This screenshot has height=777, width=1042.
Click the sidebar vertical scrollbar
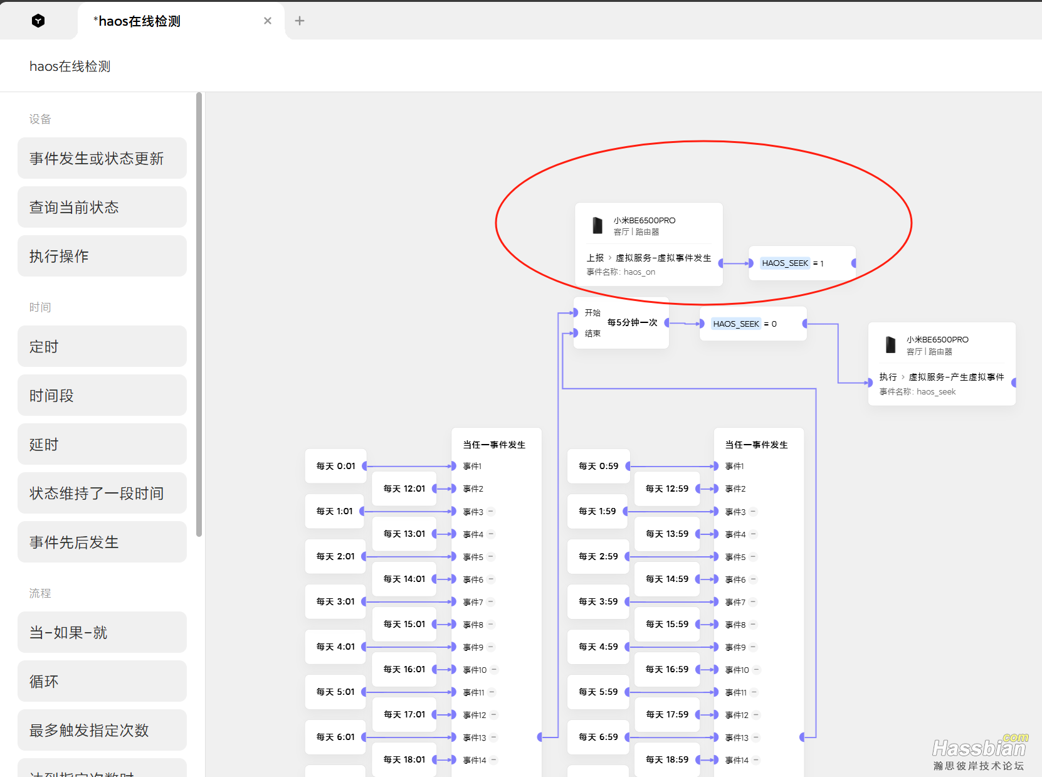coord(199,315)
